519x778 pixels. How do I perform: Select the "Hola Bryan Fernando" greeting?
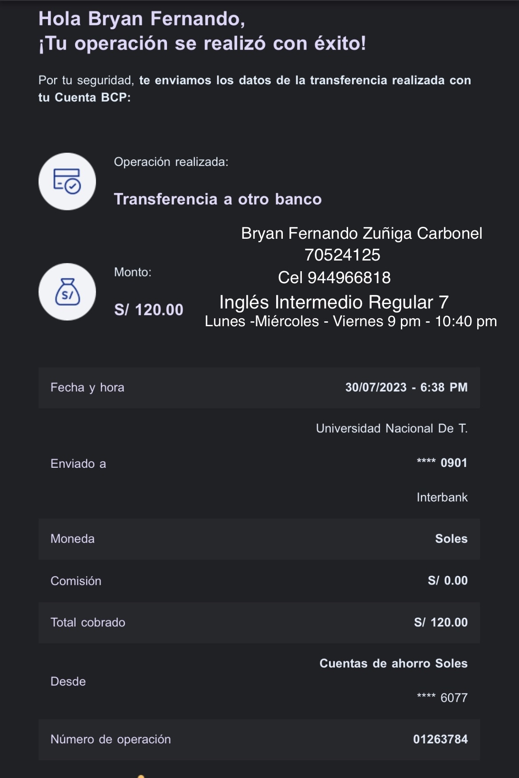pyautogui.click(x=142, y=19)
